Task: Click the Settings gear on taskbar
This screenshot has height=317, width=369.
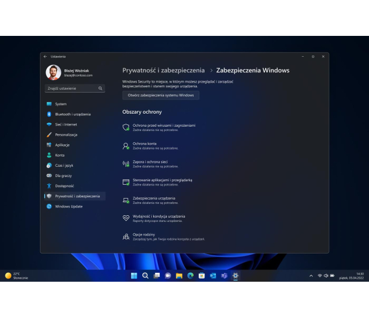Action: (236, 276)
